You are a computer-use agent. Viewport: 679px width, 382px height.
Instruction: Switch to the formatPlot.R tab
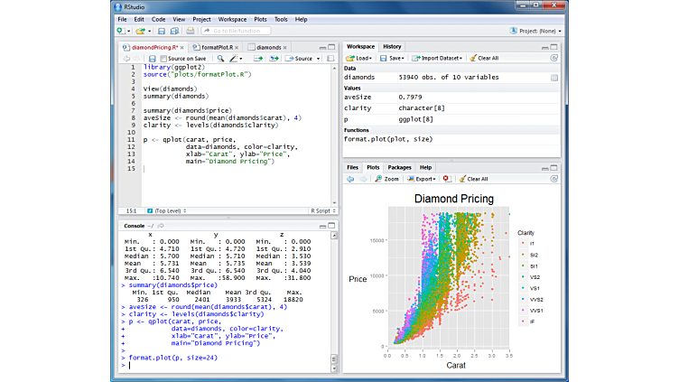coord(217,46)
